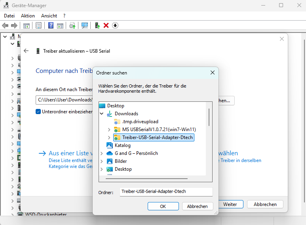Click the help question-mark toolbar icon

tap(51, 25)
